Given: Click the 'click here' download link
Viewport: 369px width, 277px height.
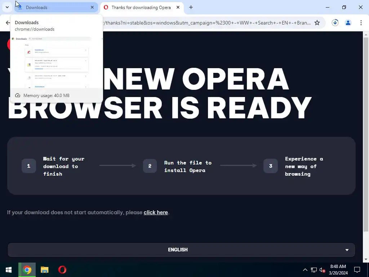Looking at the screenshot, I should 156,212.
